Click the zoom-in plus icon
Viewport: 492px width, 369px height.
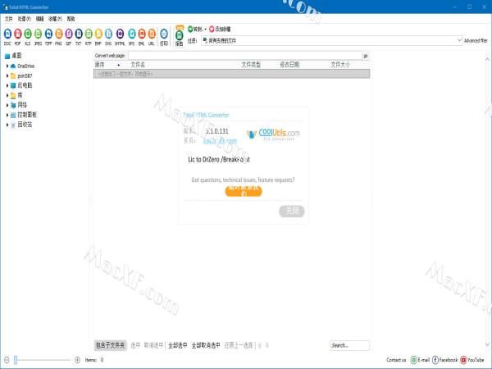[77, 360]
